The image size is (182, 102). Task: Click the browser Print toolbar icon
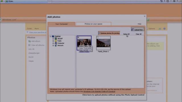coord(174,1)
